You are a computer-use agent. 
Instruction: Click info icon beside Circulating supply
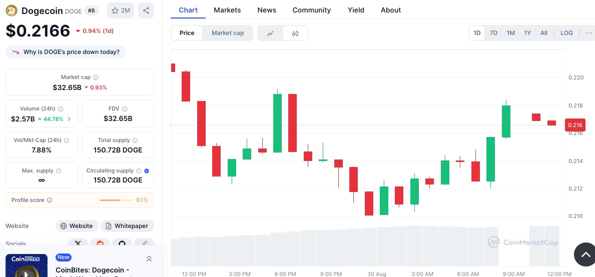pyautogui.click(x=139, y=171)
